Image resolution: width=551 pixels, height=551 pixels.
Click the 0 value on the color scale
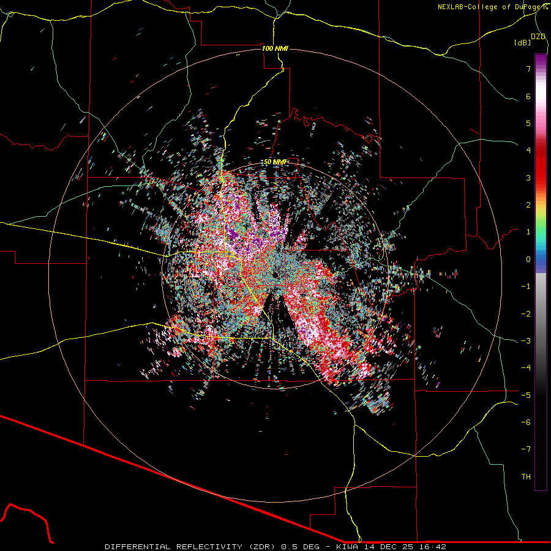[528, 260]
